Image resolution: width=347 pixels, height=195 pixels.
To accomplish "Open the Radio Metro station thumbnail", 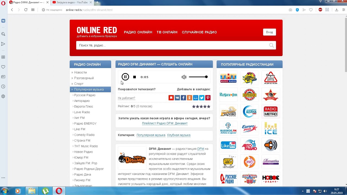I will [271, 112].
